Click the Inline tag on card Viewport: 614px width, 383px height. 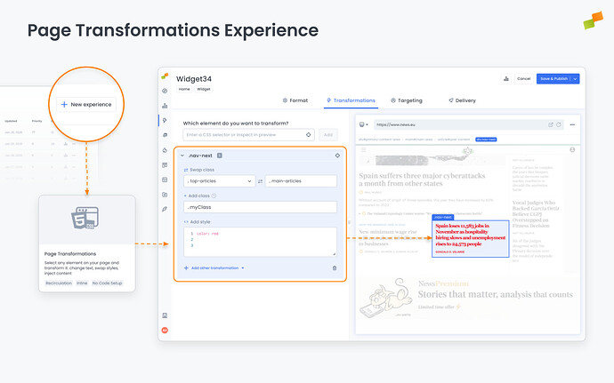tap(82, 283)
